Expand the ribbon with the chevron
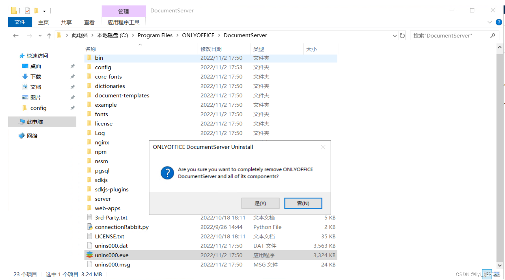This screenshot has height=280, width=505. point(490,22)
